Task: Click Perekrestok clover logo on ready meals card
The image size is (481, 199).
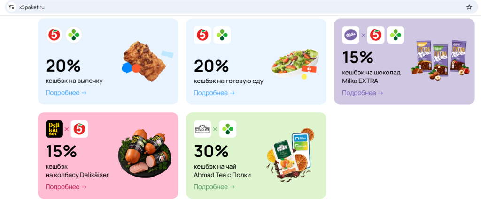Action: pos(222,35)
